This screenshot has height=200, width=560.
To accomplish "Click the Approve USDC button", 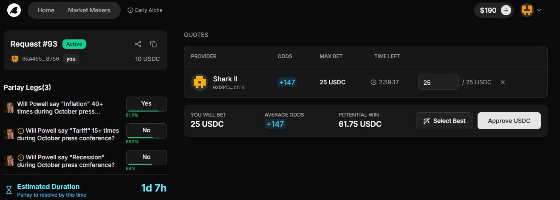I will click(x=509, y=121).
